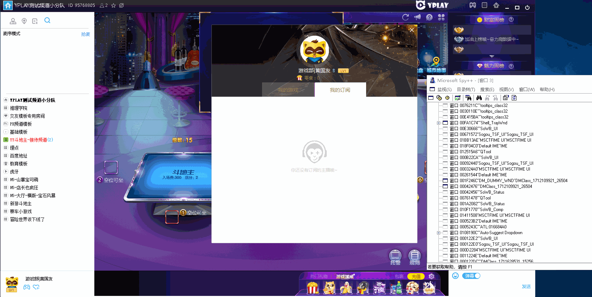592x297 pixels.
Task: Open the question-mark help icon by game area
Action: (429, 17)
